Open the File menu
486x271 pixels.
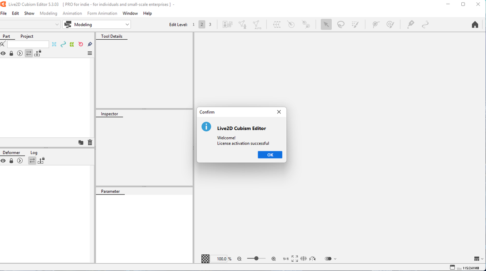(4, 13)
